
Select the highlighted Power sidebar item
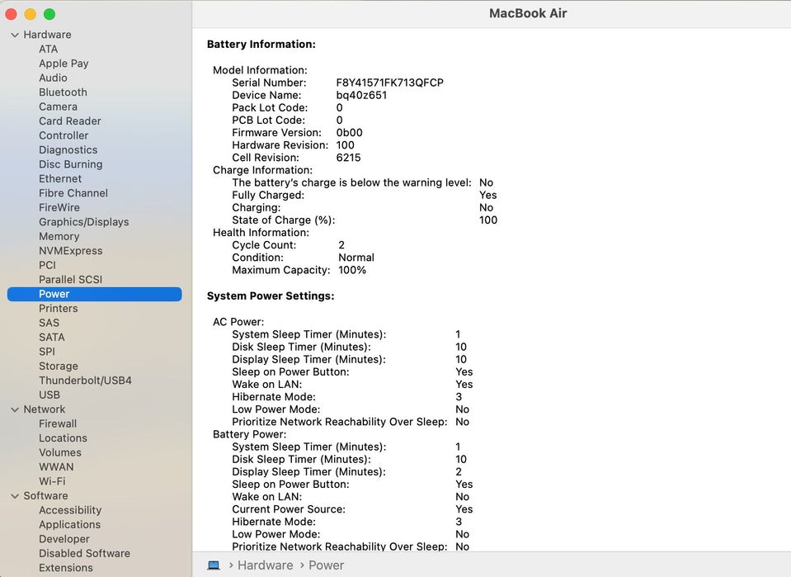click(x=94, y=295)
